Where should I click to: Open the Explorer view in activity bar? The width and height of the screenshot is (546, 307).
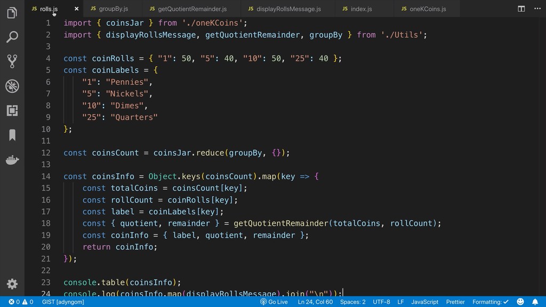12,13
